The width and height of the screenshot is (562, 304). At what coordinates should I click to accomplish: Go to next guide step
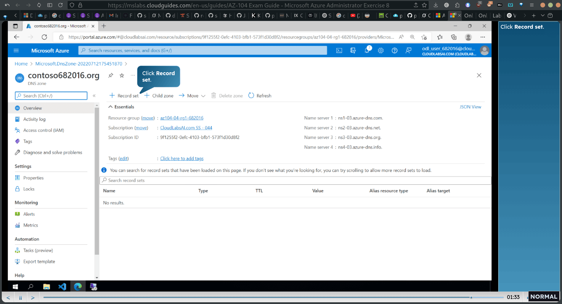coord(33,297)
